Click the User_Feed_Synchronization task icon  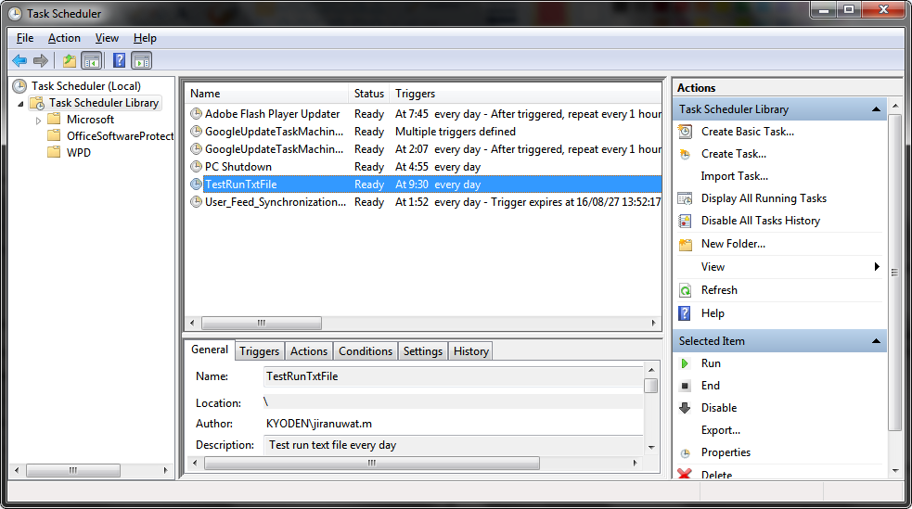tap(197, 201)
